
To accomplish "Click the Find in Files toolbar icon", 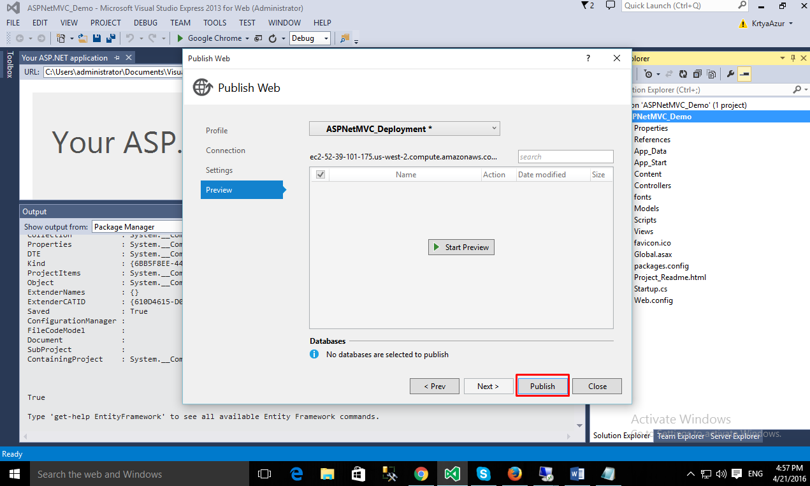I will (x=344, y=38).
